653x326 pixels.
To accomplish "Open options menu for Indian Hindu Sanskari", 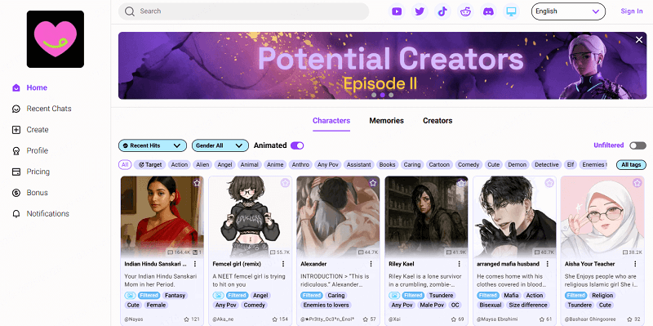I will [195, 264].
